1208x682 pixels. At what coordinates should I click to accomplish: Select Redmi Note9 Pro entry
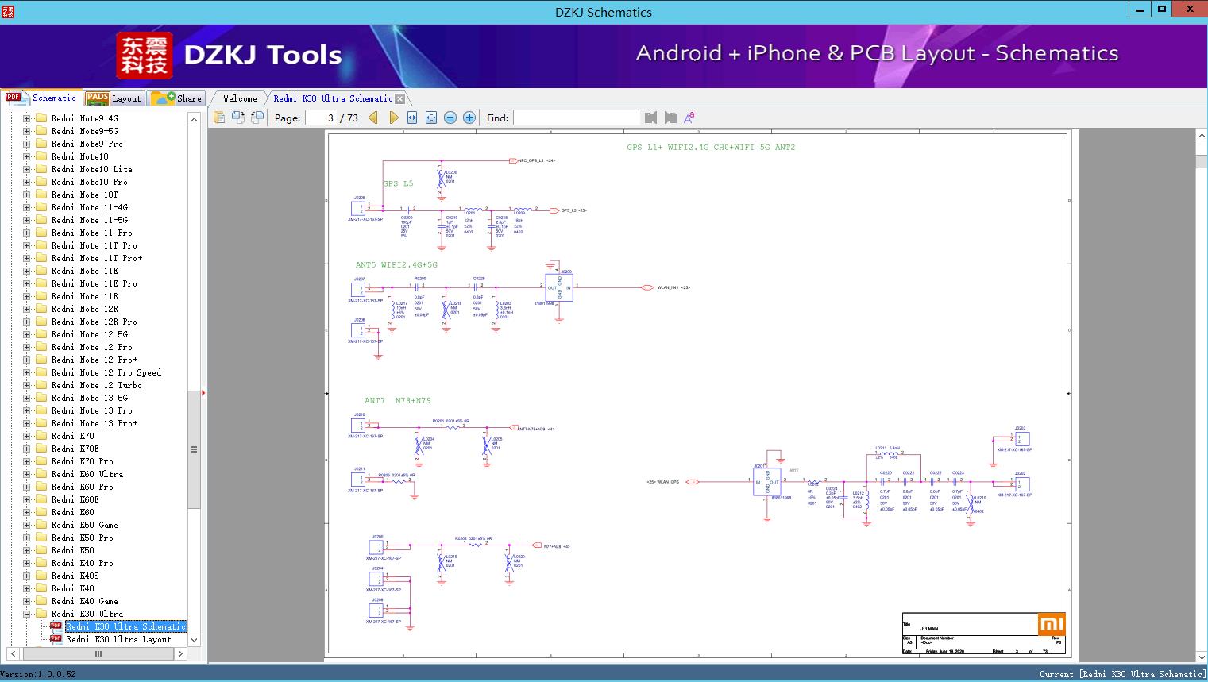87,144
